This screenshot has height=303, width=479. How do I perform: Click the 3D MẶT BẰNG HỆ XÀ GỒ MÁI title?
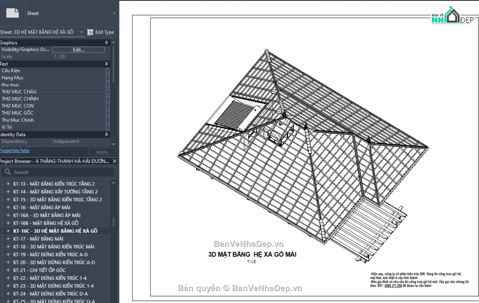pyautogui.click(x=252, y=254)
